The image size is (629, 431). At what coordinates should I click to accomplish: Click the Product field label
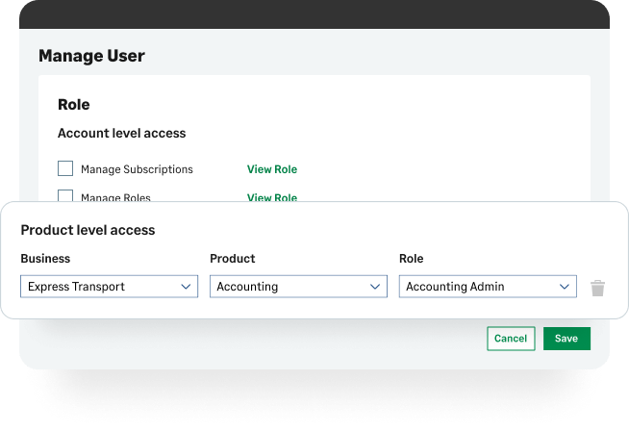coord(232,259)
